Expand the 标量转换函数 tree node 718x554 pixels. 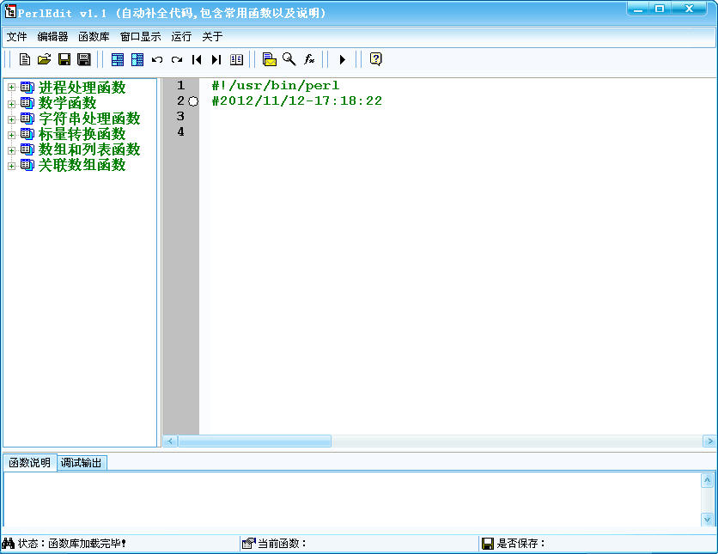point(11,135)
